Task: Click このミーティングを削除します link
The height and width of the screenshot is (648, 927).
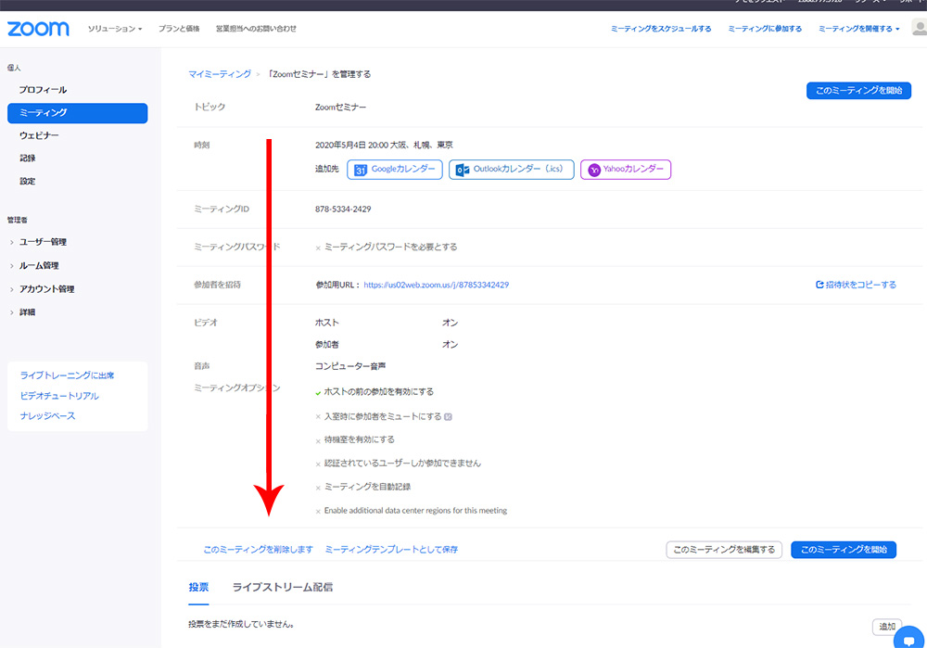Action: pos(258,550)
